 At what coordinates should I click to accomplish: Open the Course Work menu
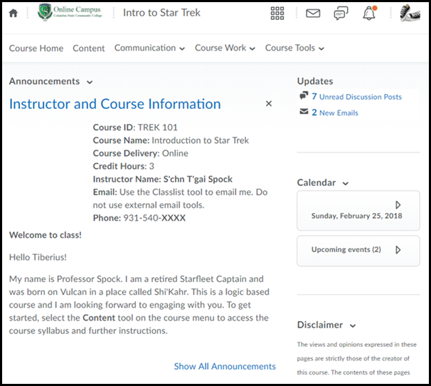225,48
